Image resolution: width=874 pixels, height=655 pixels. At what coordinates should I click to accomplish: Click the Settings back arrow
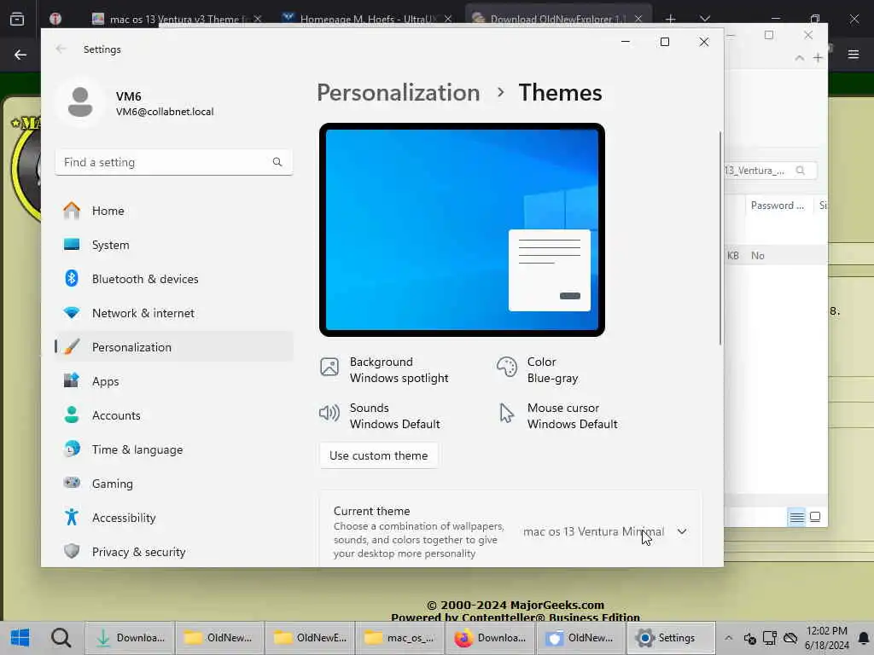point(61,49)
